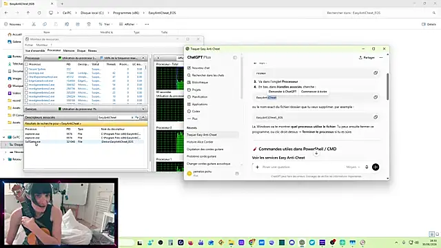Open Projets in the ChatGPT sidebar

pyautogui.click(x=194, y=90)
